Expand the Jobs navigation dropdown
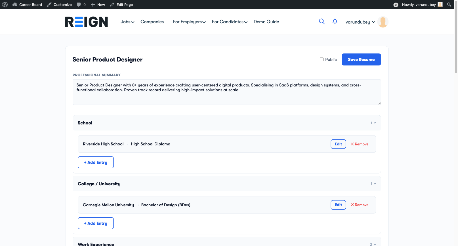 127,22
